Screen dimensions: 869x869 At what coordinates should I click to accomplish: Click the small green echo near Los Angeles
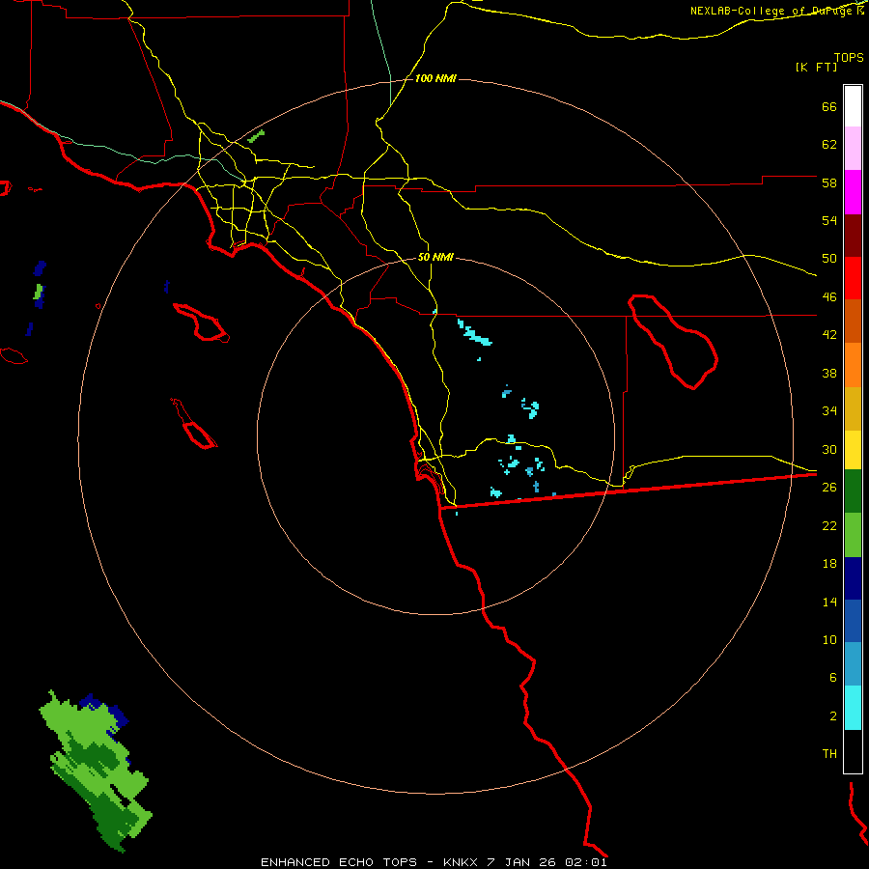point(256,136)
